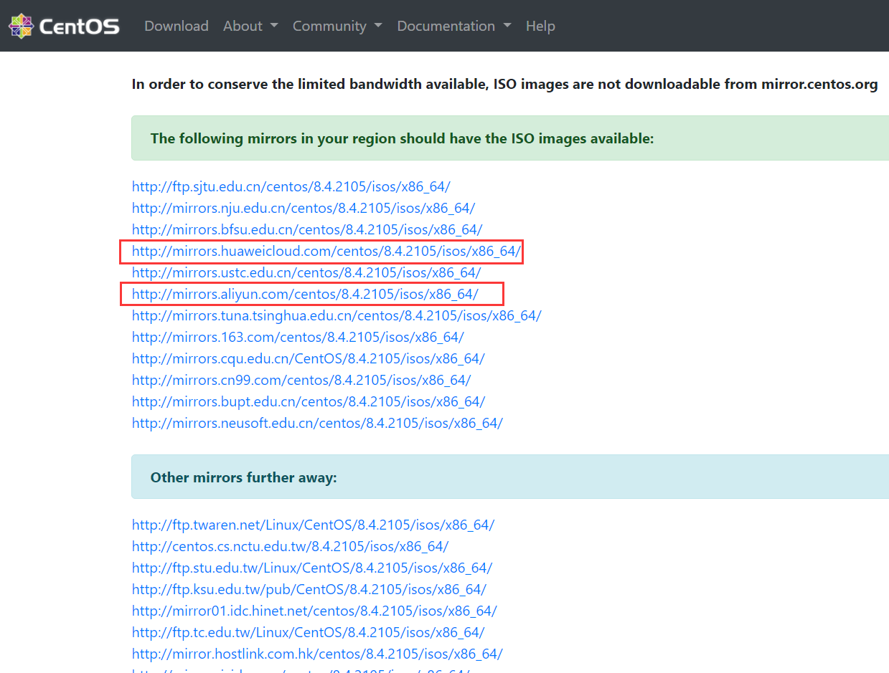Expand the About dropdown menu
This screenshot has width=889, height=673.
coord(250,26)
